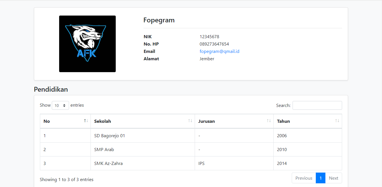Viewport: 382px width, 187px height.
Task: Go to the Previous page
Action: 304,178
